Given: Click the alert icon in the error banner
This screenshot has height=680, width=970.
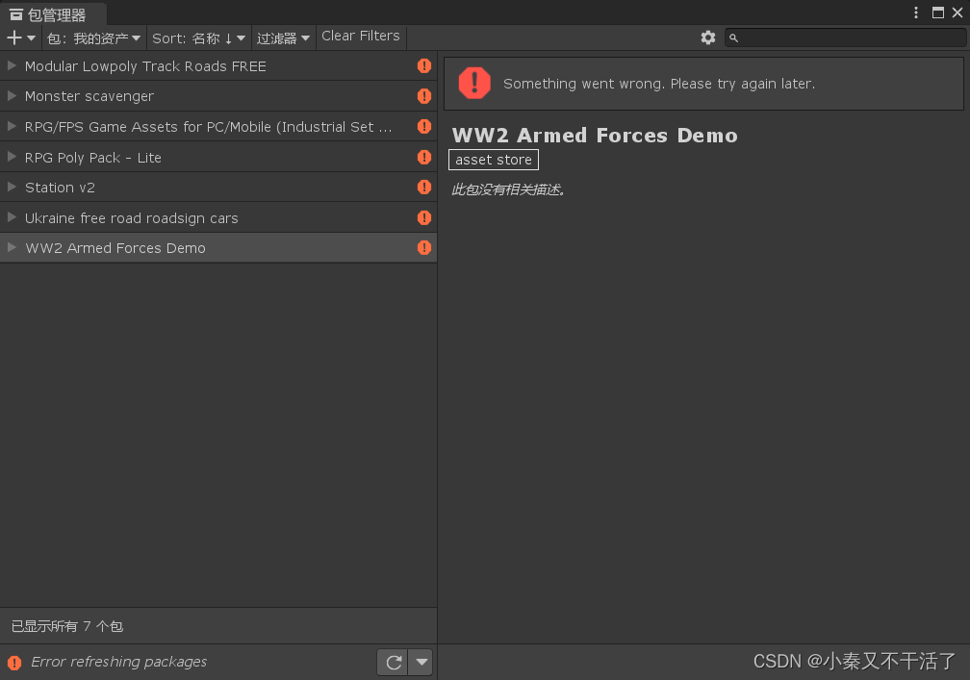Looking at the screenshot, I should click(x=474, y=84).
